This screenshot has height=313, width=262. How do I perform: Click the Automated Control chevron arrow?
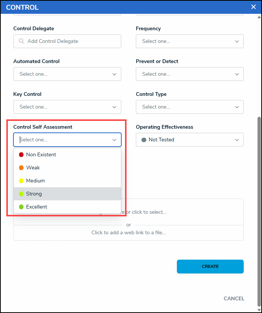114,74
